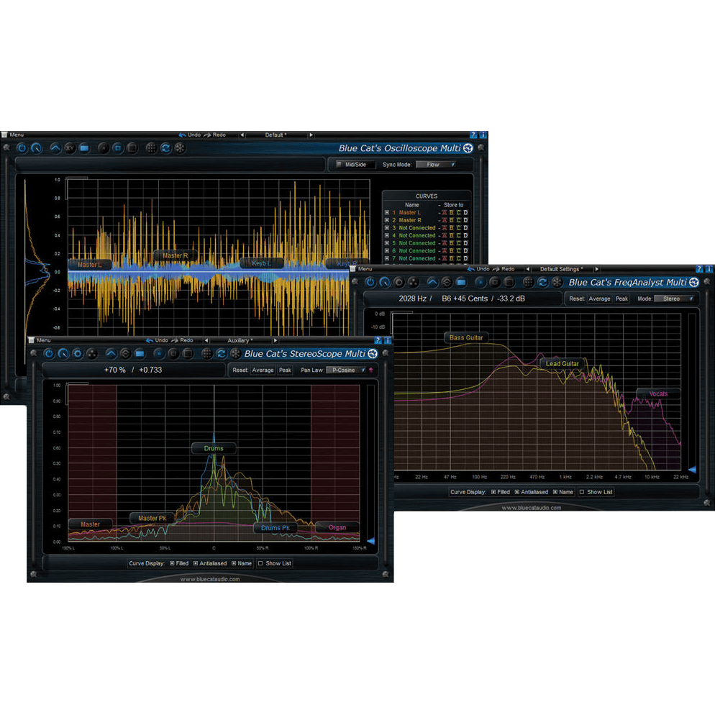
Task: Go to previous preset arrow in Oscilloscope
Action: click(x=242, y=135)
